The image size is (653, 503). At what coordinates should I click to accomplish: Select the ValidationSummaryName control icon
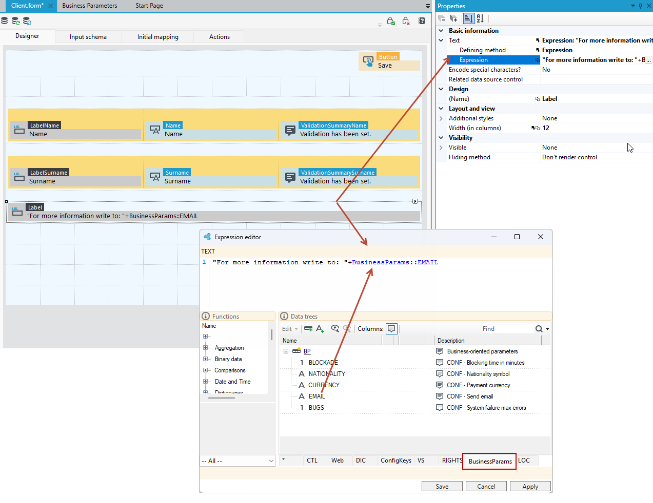[x=290, y=130]
